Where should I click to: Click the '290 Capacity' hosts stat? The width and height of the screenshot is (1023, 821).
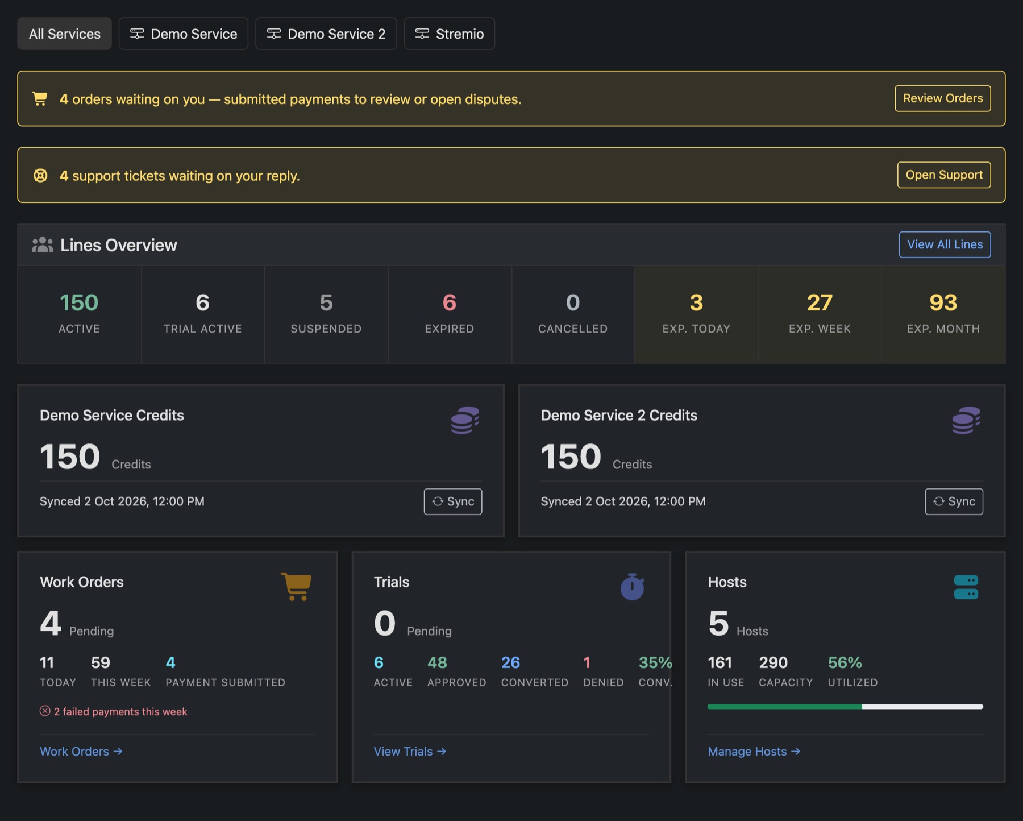click(786, 671)
